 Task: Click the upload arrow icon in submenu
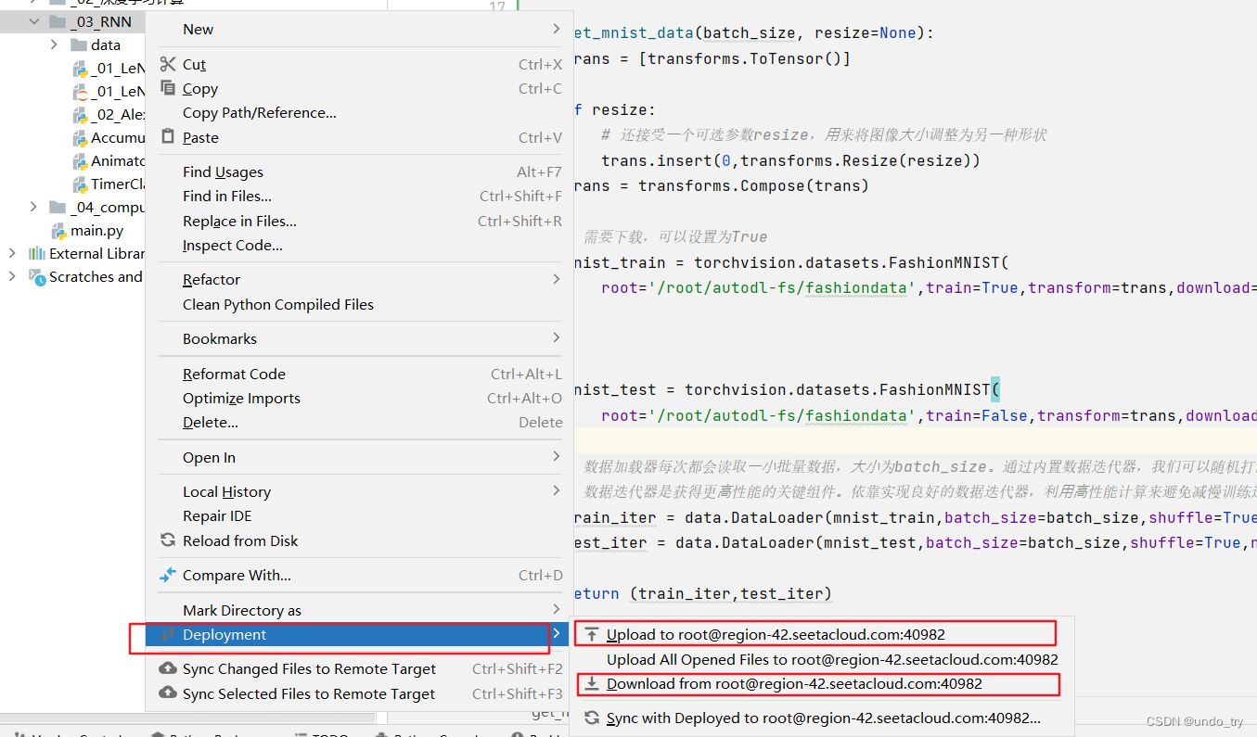pyautogui.click(x=591, y=635)
